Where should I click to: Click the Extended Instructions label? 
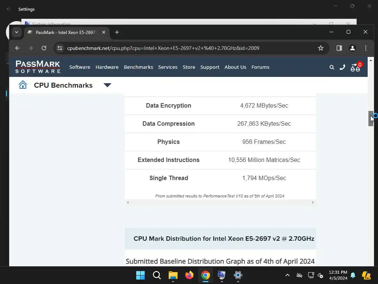168,160
